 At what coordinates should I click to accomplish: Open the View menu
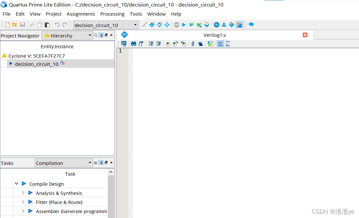click(35, 14)
